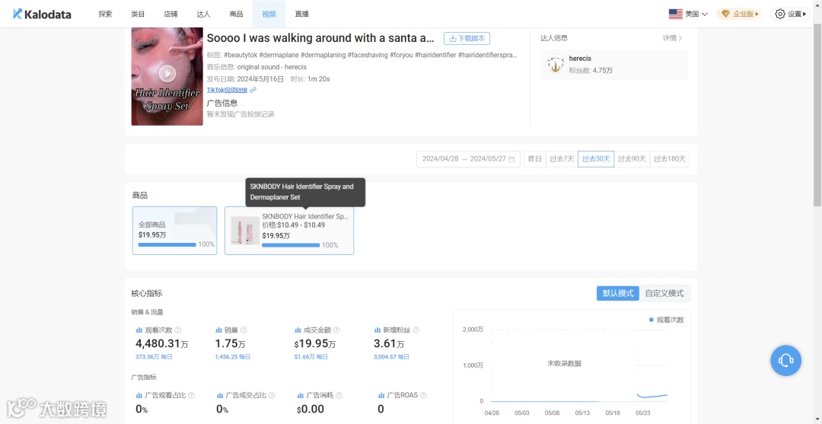Toggle 观看次数 chart legend

666,320
